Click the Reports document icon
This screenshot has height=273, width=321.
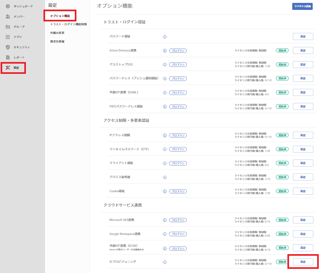8,57
